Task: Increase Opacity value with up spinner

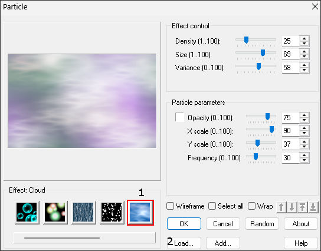Action: (304, 115)
